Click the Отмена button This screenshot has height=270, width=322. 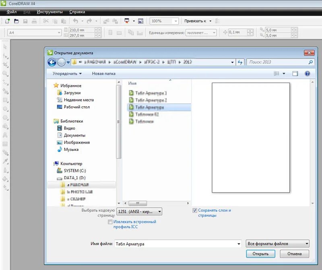[295, 254]
